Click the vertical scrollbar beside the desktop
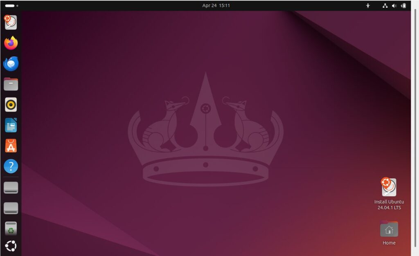Screen dimensions: 419x256 point(415,128)
